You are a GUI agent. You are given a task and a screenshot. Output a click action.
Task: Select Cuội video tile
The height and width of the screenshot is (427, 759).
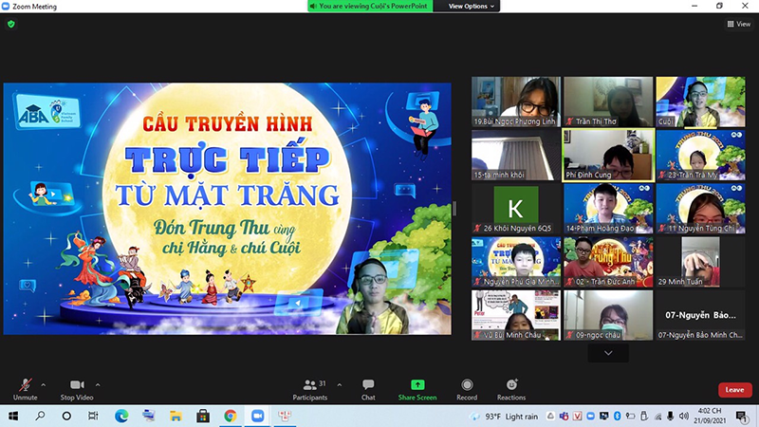click(x=700, y=102)
